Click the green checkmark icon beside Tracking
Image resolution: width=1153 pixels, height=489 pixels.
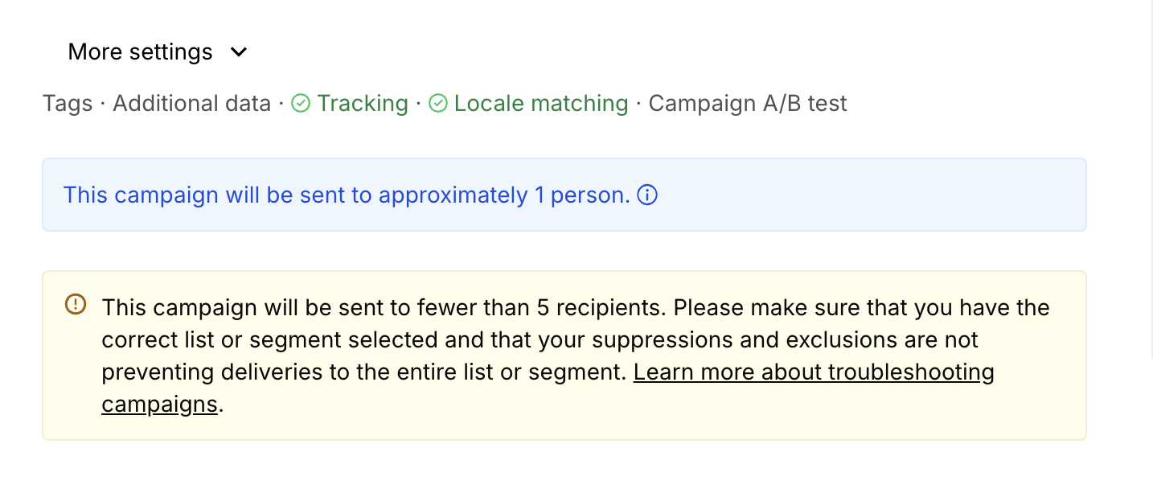[x=301, y=104]
